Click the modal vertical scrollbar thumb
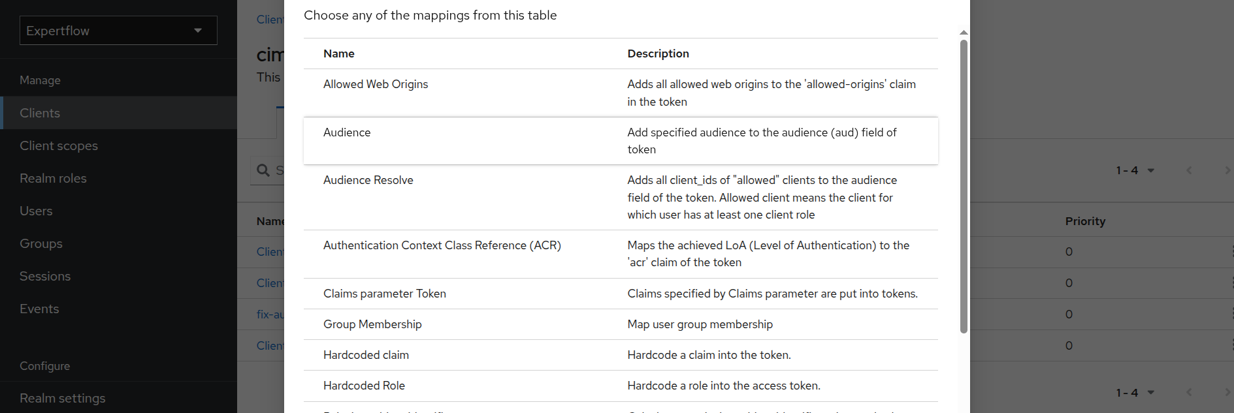The width and height of the screenshot is (1234, 413). click(964, 186)
